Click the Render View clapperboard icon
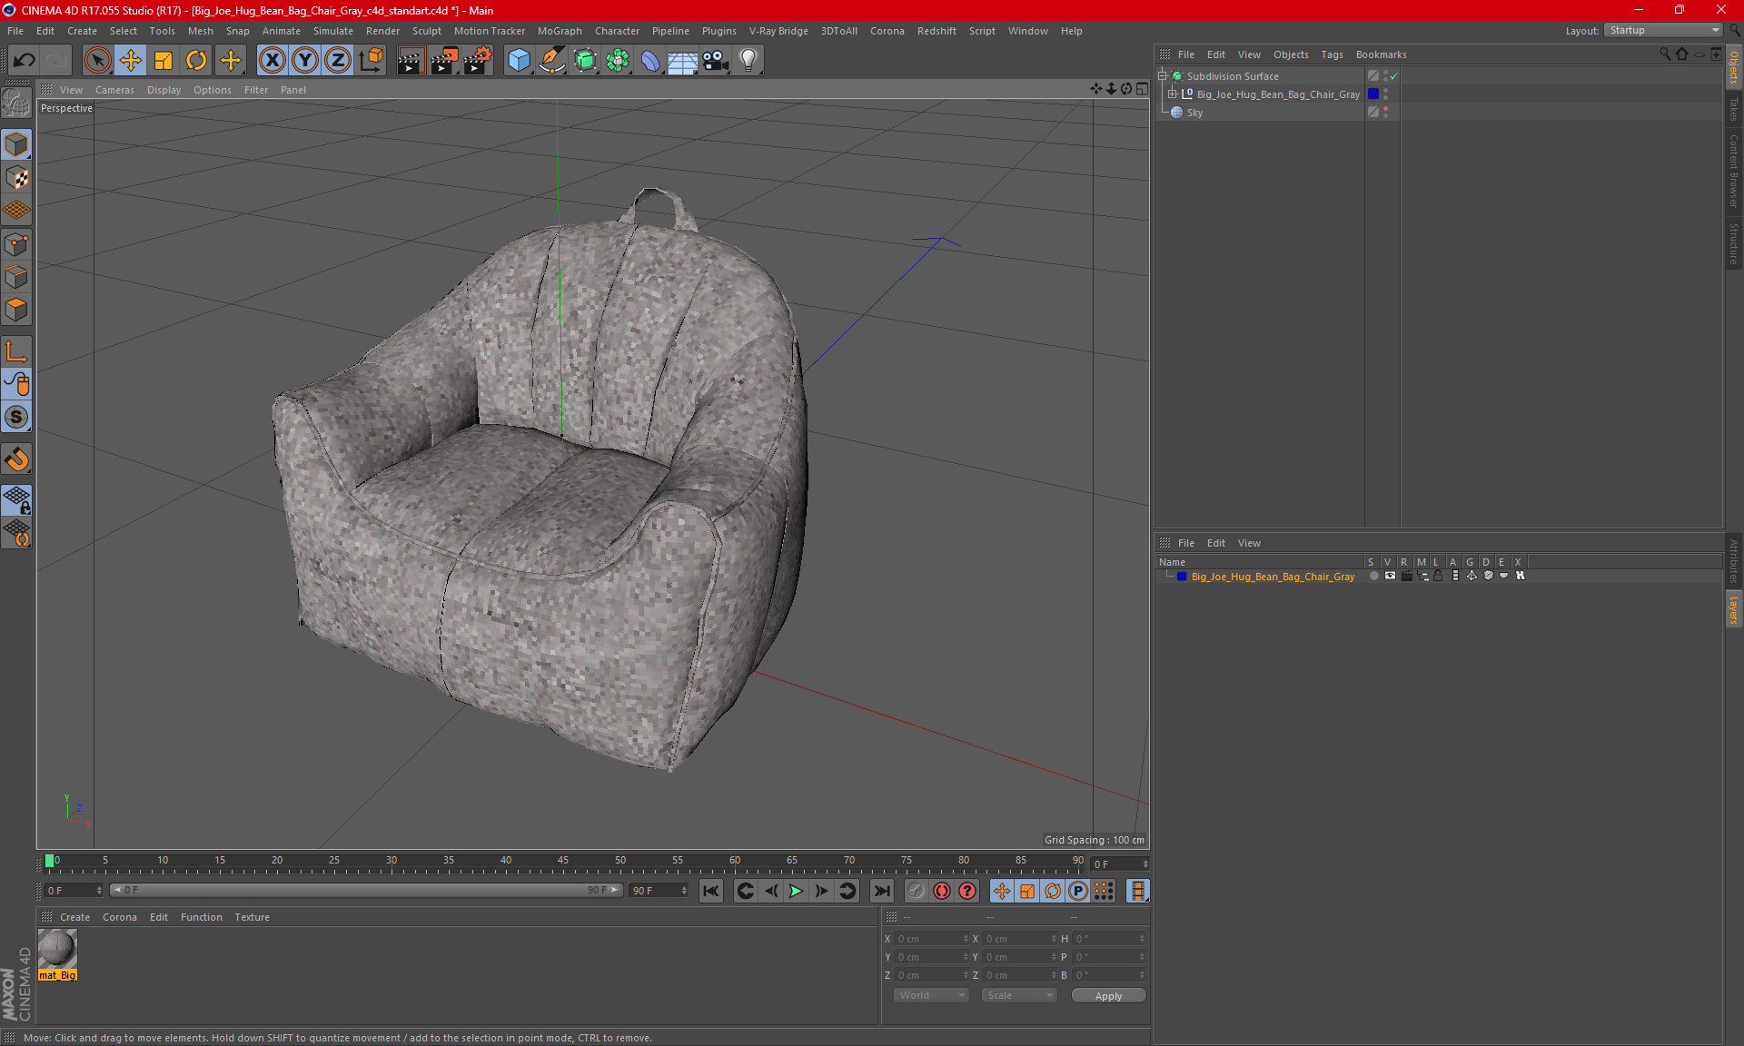 pos(411,61)
